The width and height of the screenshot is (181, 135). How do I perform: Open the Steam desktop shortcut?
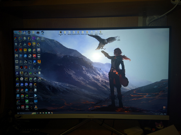[x=42, y=32]
